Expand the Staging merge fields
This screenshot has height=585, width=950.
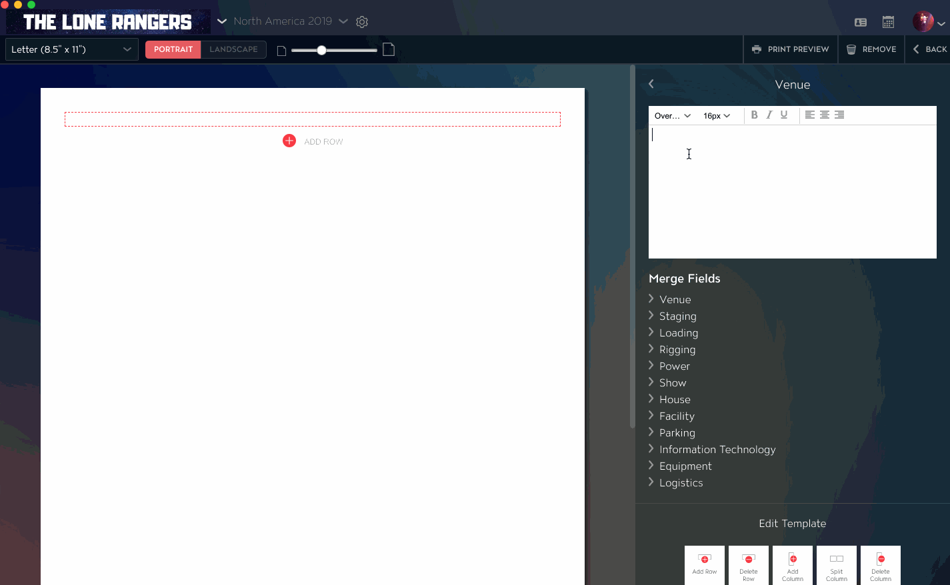pos(673,316)
